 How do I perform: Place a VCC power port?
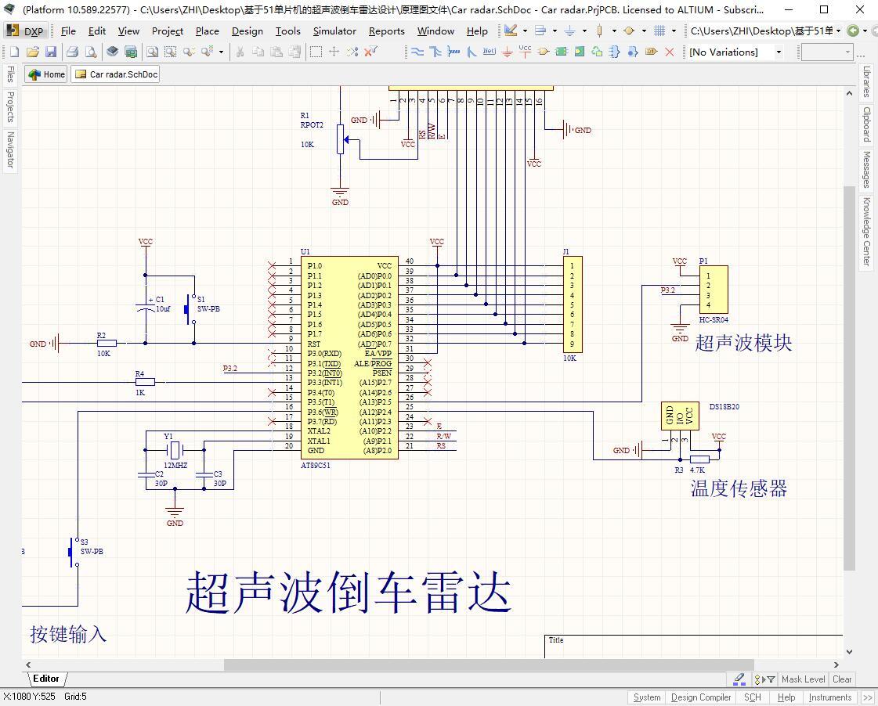tap(525, 52)
